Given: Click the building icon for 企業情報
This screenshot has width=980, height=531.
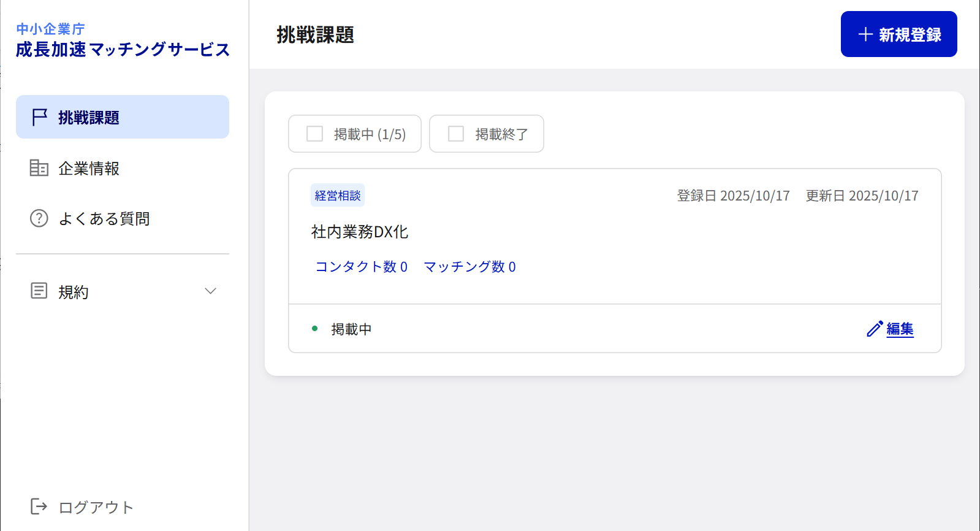Looking at the screenshot, I should [39, 168].
